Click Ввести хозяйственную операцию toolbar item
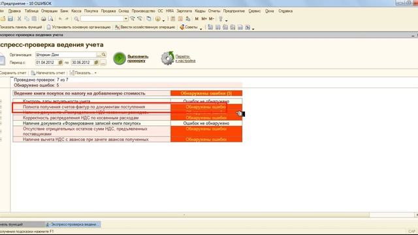 pos(145,27)
